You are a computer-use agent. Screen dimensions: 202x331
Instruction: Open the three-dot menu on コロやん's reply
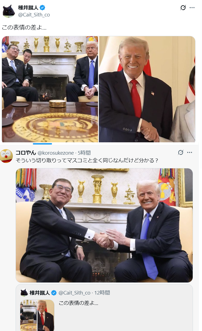(x=189, y=152)
